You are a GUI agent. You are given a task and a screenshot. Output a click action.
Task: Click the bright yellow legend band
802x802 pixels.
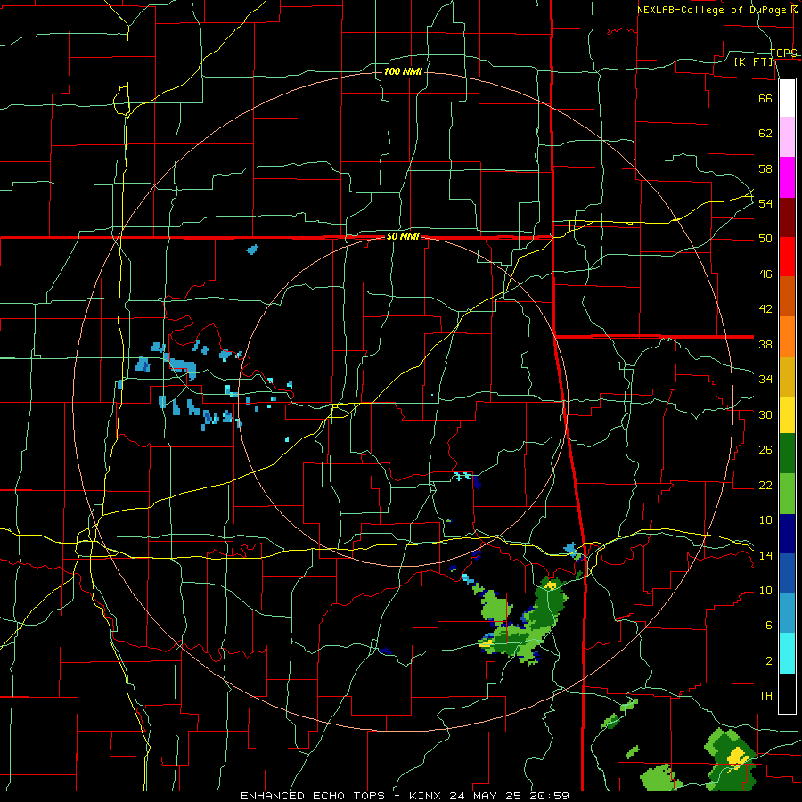787,415
